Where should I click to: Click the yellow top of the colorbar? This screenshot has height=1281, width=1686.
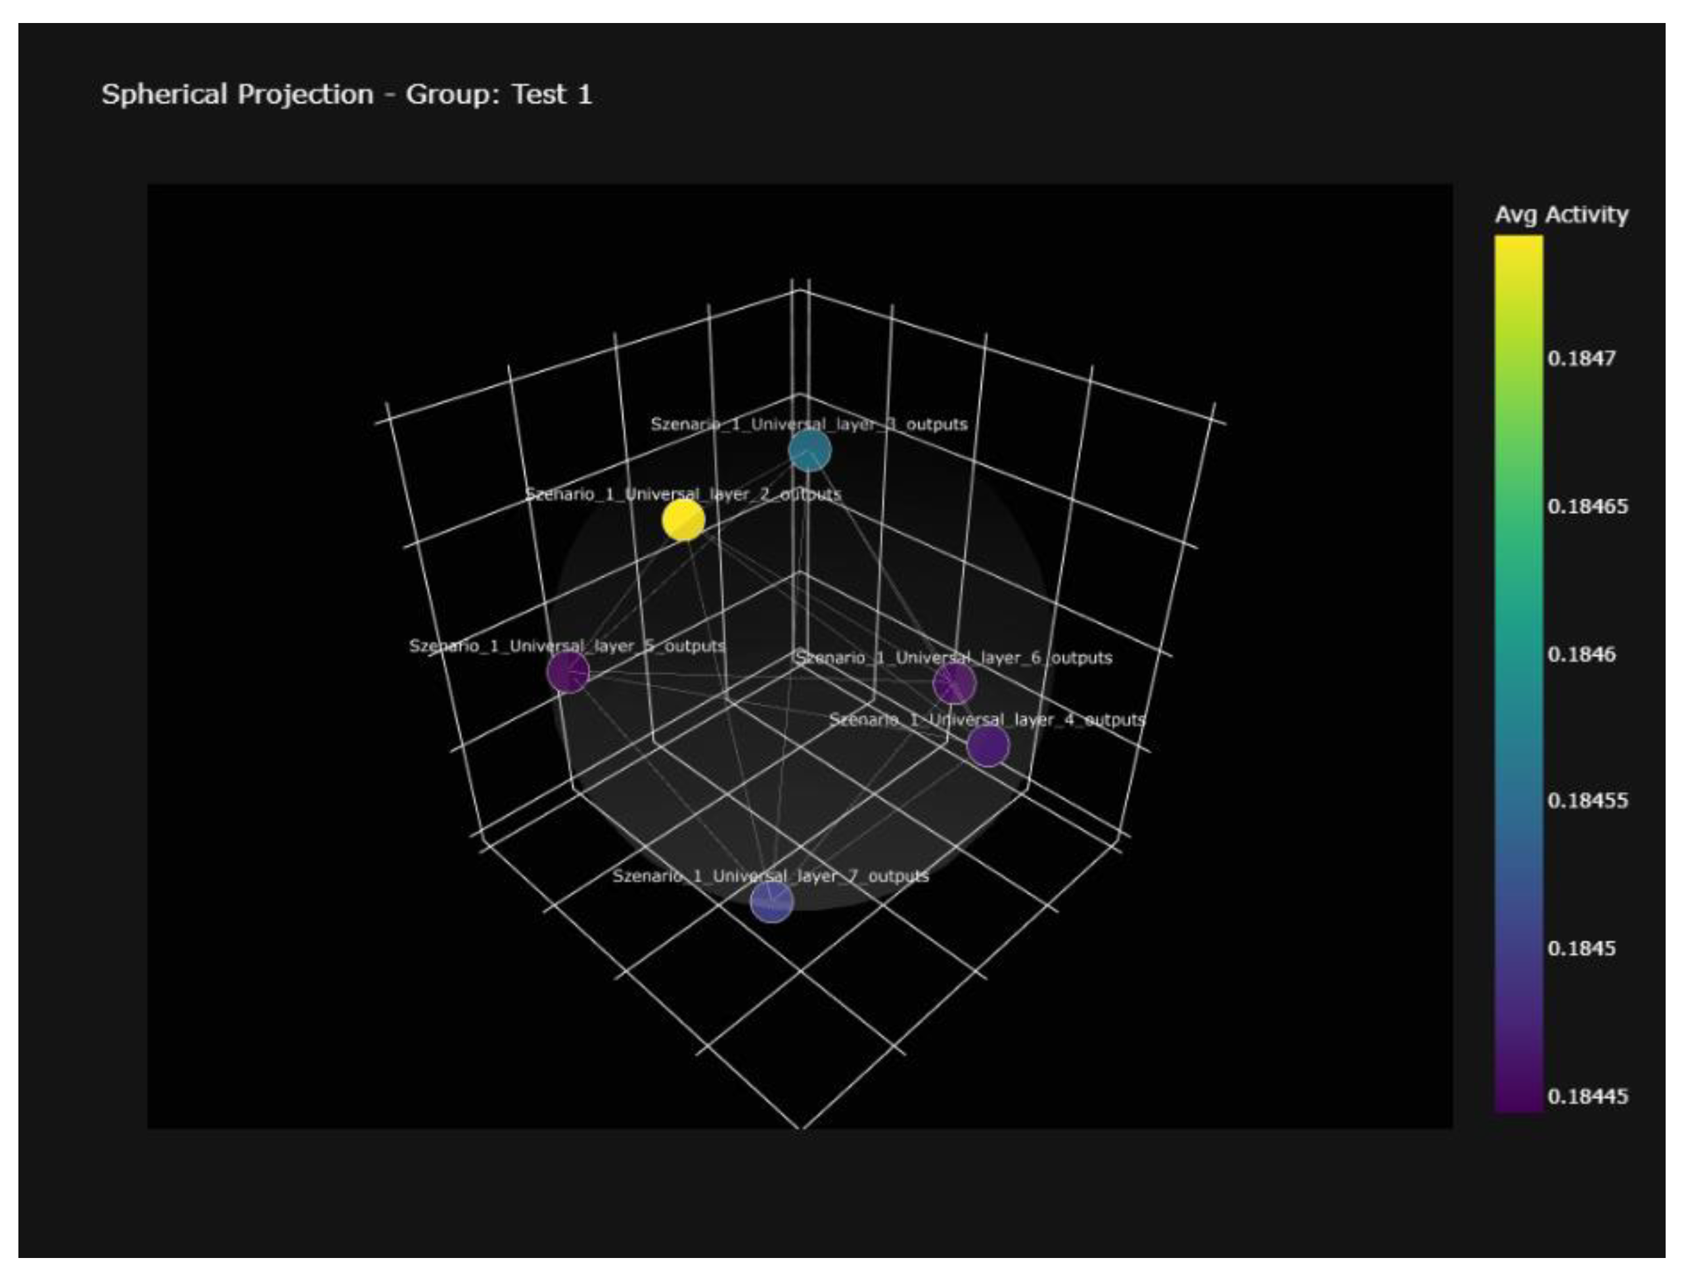(1518, 248)
